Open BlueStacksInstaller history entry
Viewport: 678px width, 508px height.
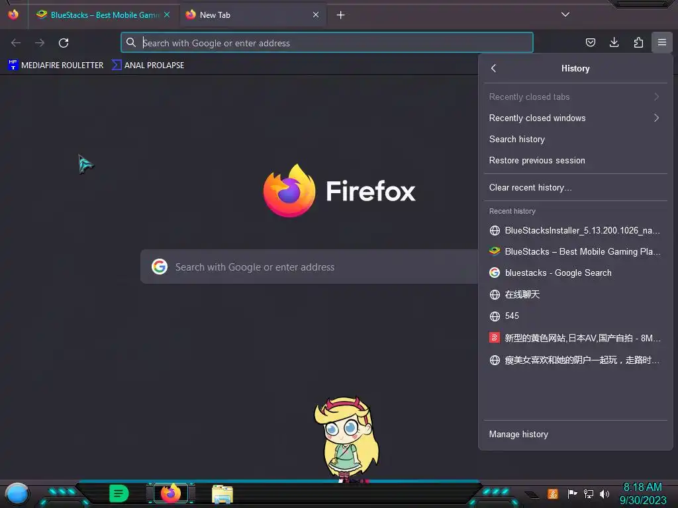coord(575,230)
